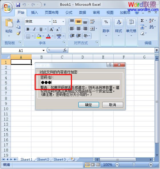
Task: Confirm the password with 确定 button
Action: (89, 105)
